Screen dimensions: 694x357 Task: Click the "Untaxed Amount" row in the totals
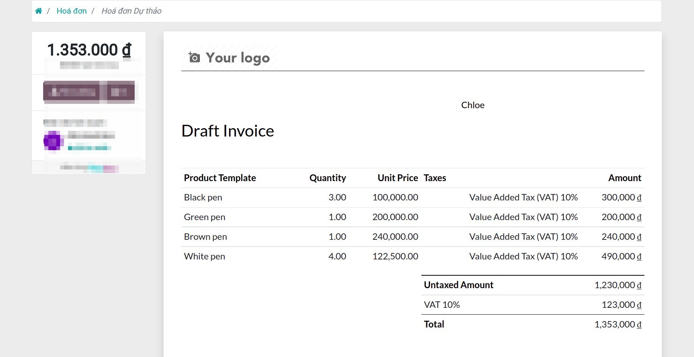click(459, 285)
